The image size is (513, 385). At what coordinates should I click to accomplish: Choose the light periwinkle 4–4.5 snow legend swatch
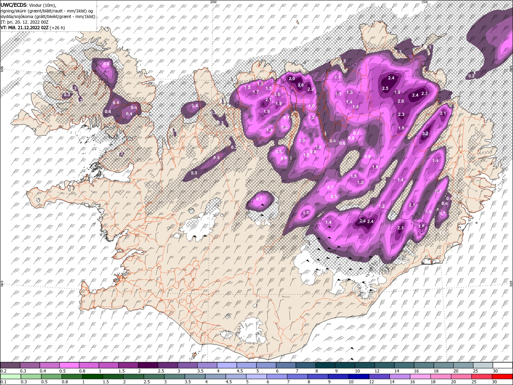point(227,365)
